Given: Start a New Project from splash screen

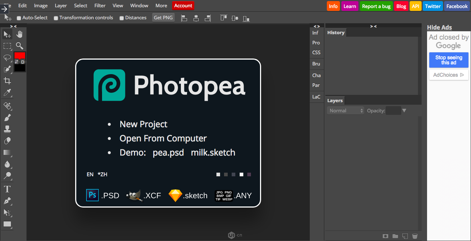Looking at the screenshot, I should (143, 124).
